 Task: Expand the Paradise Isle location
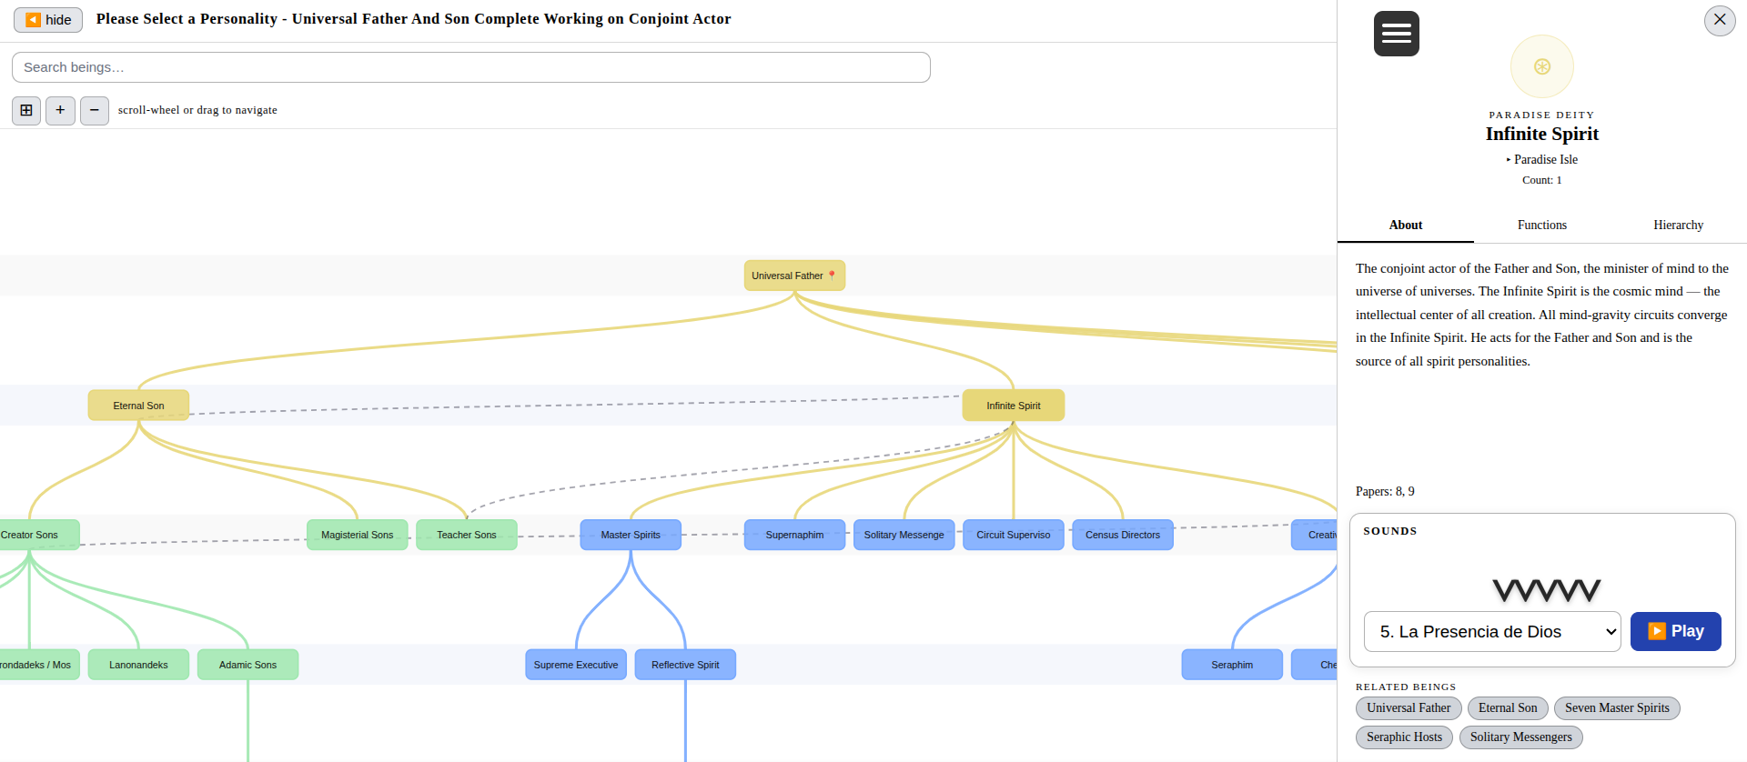point(1542,159)
